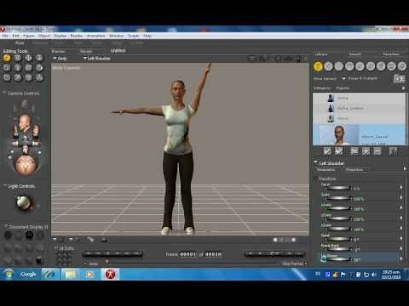
Task: Open the Figure menu
Action: (28, 36)
